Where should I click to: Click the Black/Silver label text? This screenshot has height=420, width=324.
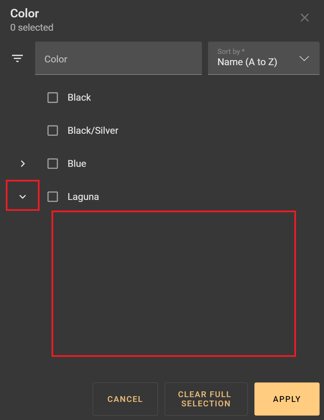93,131
